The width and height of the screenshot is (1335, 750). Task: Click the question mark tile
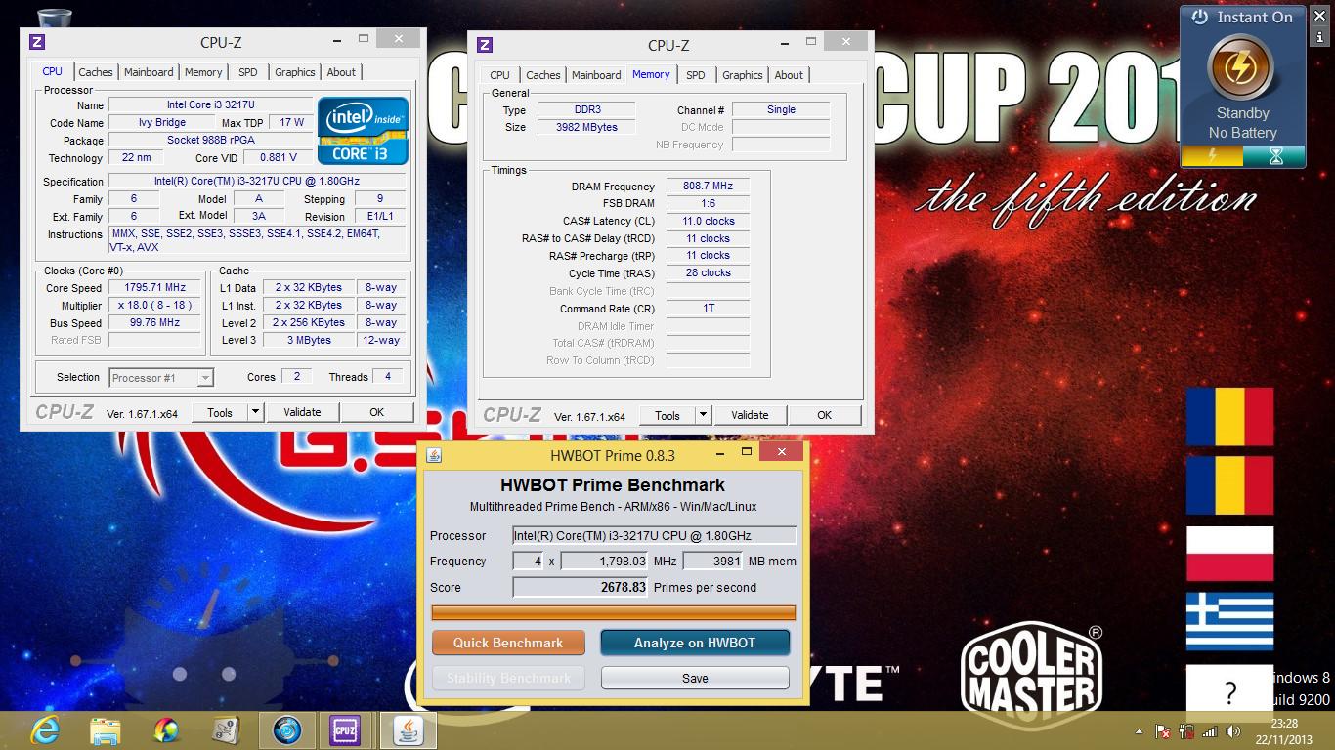pos(1229,692)
